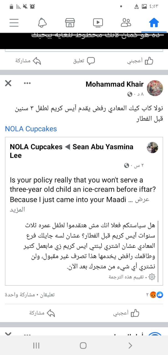
Task: Open the Friends/Groups tab
Action: (x=126, y=22)
